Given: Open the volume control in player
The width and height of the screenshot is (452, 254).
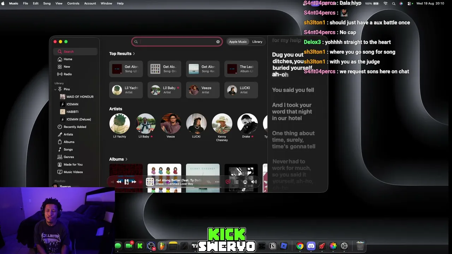Looking at the screenshot, I should pos(254,182).
